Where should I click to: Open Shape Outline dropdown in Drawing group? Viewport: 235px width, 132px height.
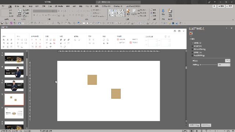pyautogui.click(x=142, y=13)
